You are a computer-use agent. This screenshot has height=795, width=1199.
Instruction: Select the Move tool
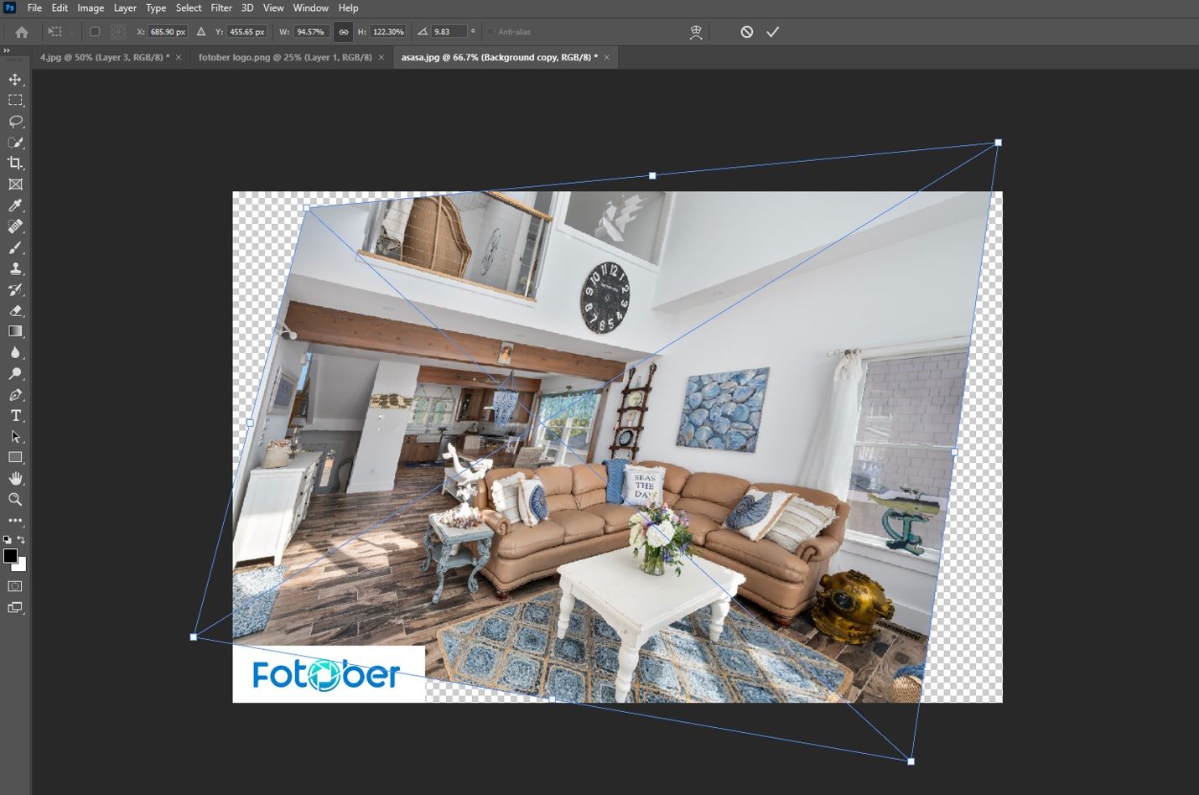[15, 80]
